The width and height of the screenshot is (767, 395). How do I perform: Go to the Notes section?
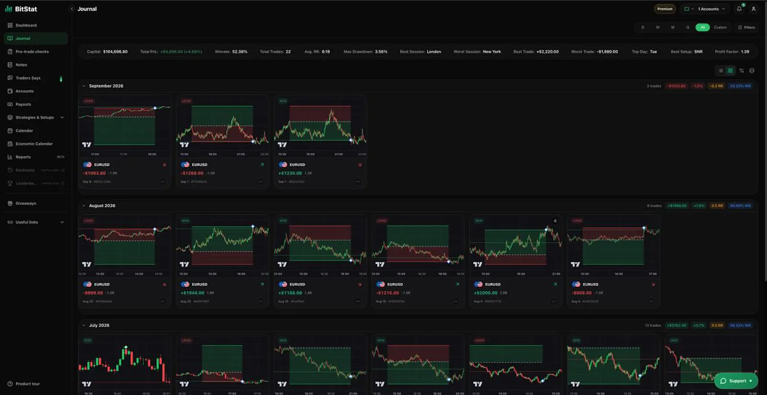(21, 65)
